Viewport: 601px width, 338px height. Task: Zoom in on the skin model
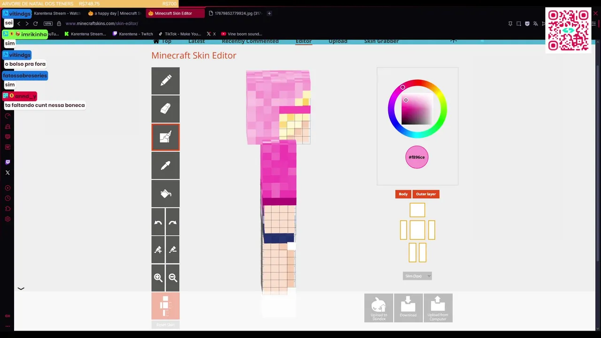point(158,278)
